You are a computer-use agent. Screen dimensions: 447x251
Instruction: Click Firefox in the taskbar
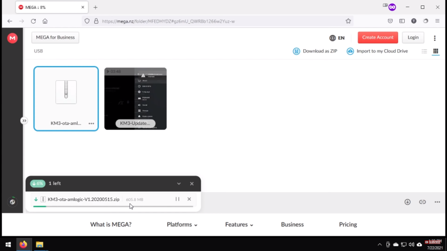[x=23, y=244]
